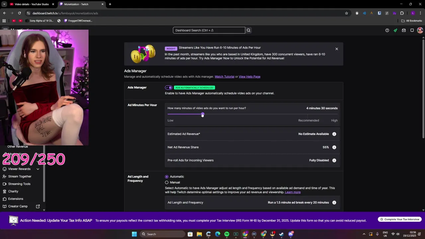The image size is (425, 239).
Task: Dismiss the ads insight banner
Action: (x=337, y=49)
